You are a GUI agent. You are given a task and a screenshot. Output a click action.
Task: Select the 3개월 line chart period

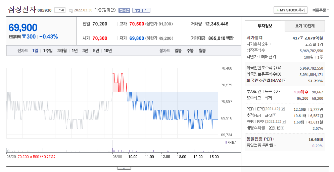tap(62, 51)
